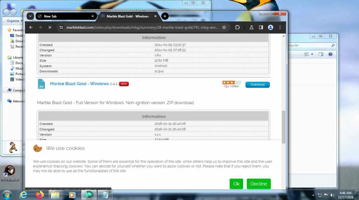Toggle the preview pane in right Explorer window

pyautogui.click(x=321, y=54)
